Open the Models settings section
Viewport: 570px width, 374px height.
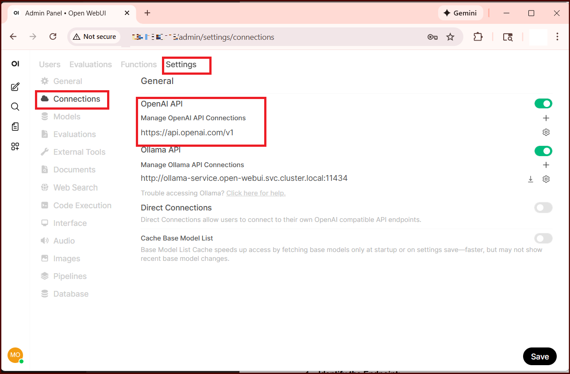(66, 117)
